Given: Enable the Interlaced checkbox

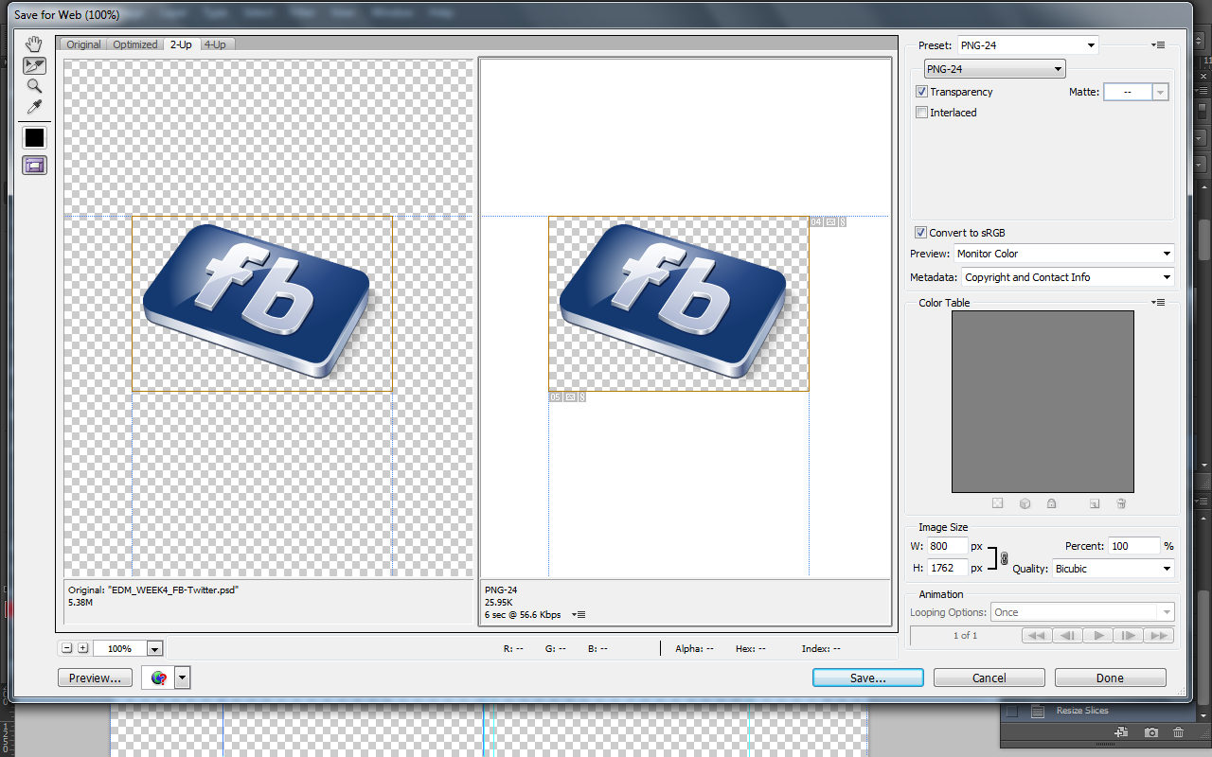Looking at the screenshot, I should coord(921,113).
